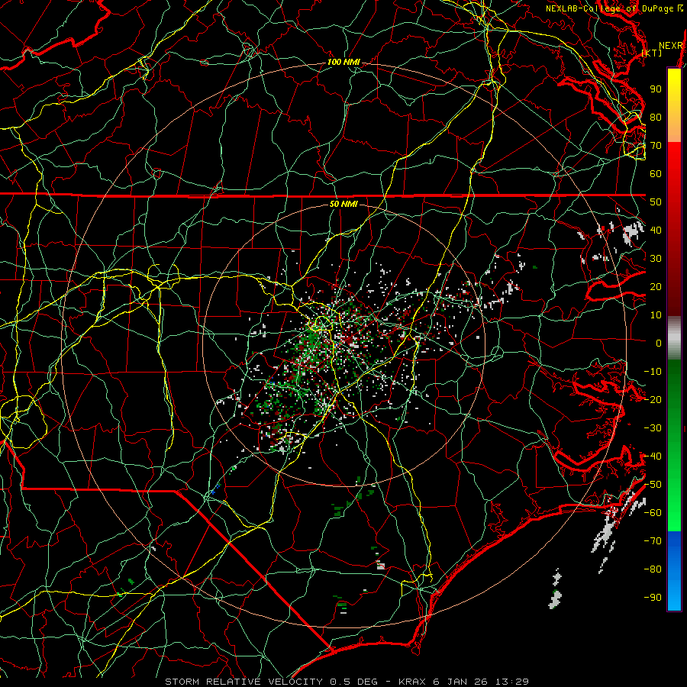The height and width of the screenshot is (687, 687).
Task: Select the 50 value on velocity scale
Action: tap(656, 202)
